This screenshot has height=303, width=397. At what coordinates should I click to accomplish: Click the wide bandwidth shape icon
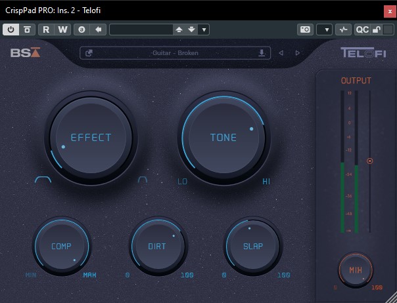click(x=43, y=180)
